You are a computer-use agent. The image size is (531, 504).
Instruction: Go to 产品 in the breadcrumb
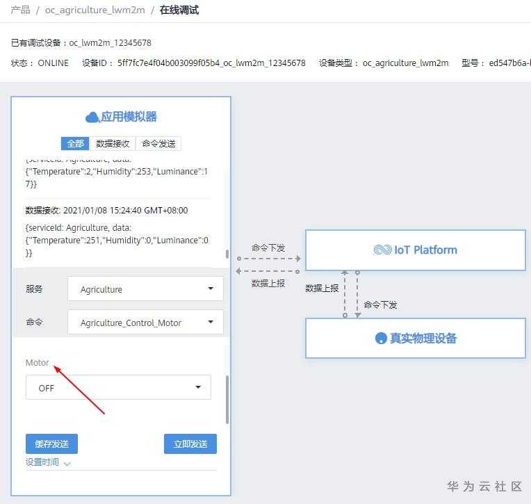click(20, 10)
